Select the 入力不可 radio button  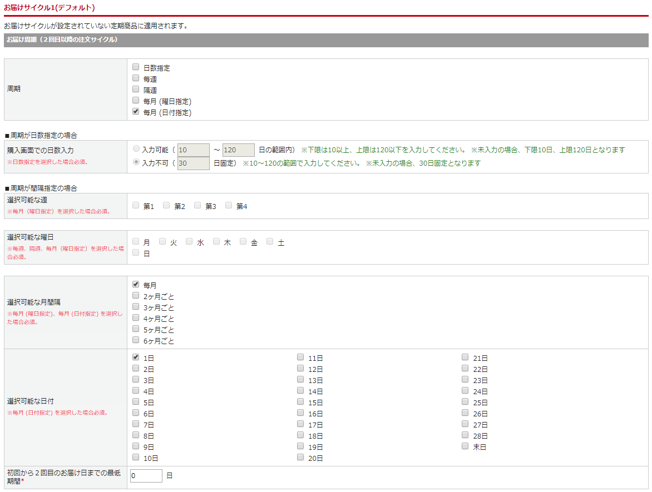[x=136, y=162]
